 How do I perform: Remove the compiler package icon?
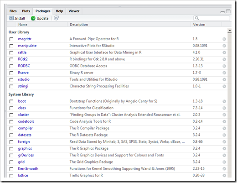point(224,128)
